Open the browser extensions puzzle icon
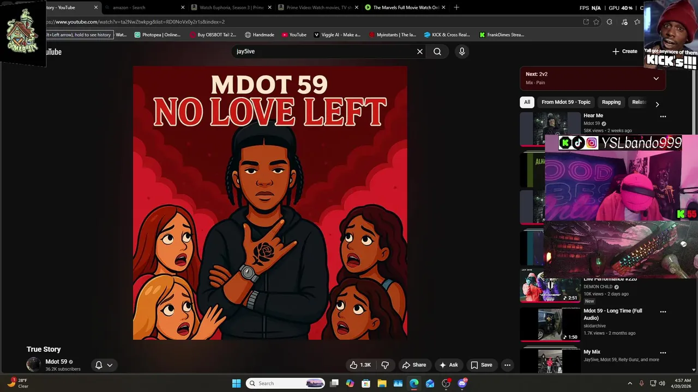The height and width of the screenshot is (392, 698). pyautogui.click(x=609, y=22)
